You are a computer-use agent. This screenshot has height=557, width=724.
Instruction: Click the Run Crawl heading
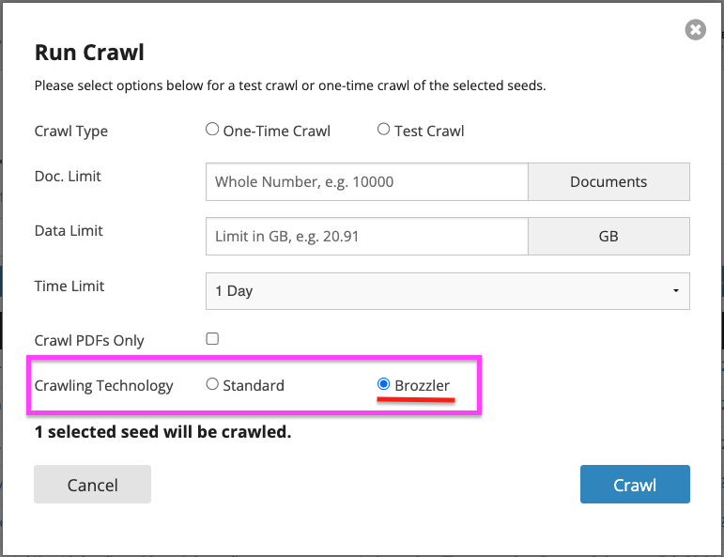89,53
